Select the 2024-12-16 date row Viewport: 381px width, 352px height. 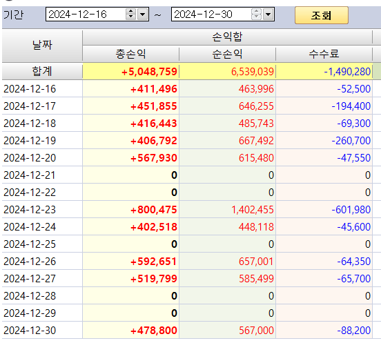(30, 89)
